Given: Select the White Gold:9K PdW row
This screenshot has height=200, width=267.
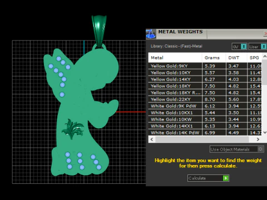Looking at the screenshot, I should [x=205, y=106].
